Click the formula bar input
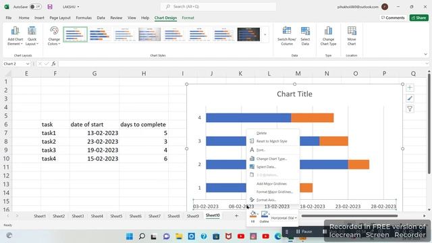 click(242, 63)
